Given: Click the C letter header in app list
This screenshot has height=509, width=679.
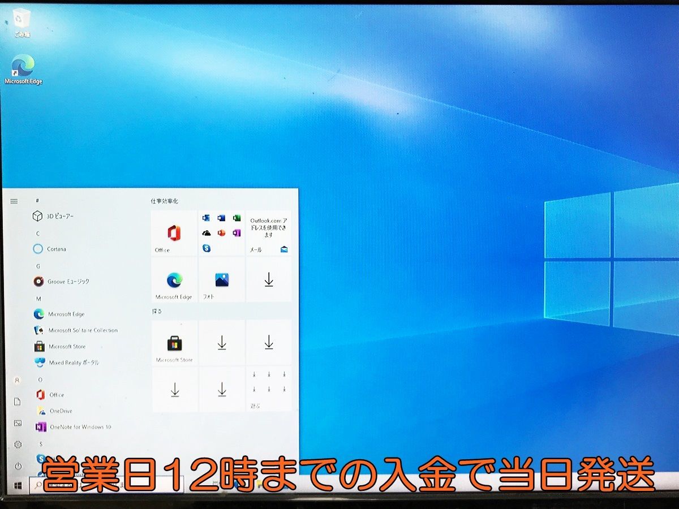Looking at the screenshot, I should coord(38,233).
